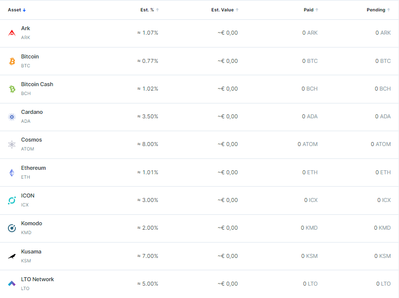The width and height of the screenshot is (399, 298).
Task: Click the orange Bitcoin logo icon
Action: tap(12, 61)
